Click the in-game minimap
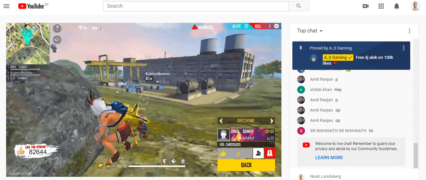Image resolution: width=426 pixels, height=180 pixels. tap(28, 43)
